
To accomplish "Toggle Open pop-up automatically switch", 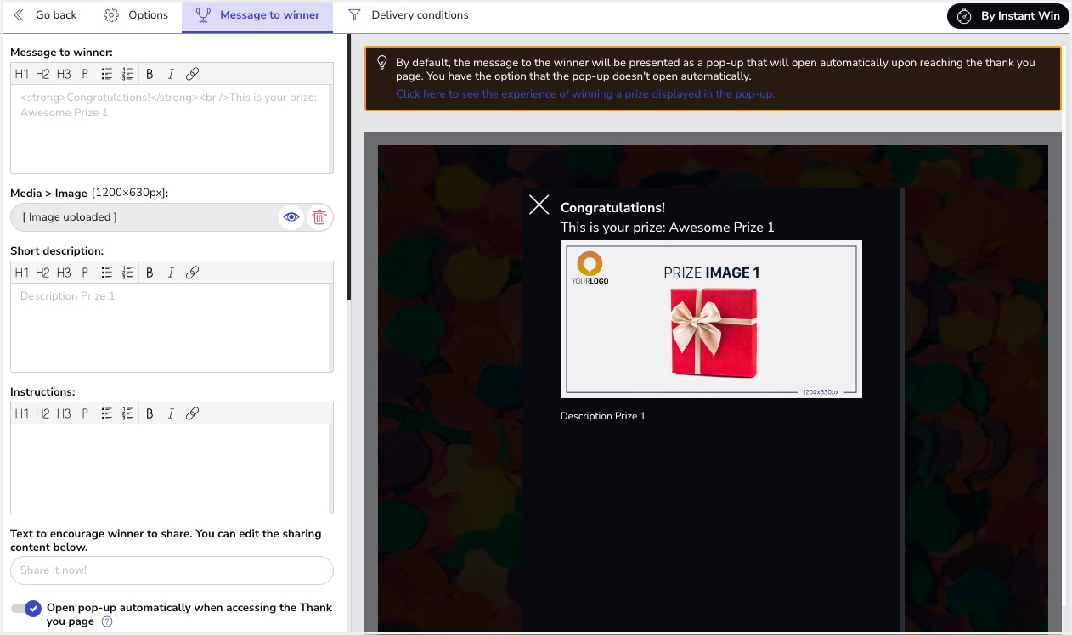I will pos(26,609).
